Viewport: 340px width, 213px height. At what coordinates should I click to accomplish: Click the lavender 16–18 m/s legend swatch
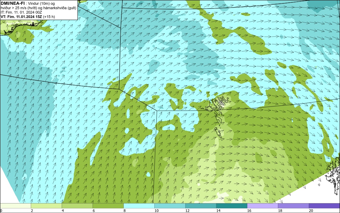point(262,206)
